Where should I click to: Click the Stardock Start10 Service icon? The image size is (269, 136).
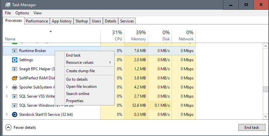[x=15, y=115]
